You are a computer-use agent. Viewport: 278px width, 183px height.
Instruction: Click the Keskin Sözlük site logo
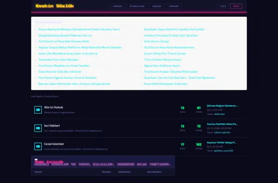point(55,6)
